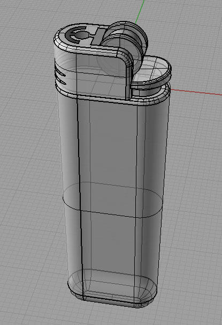Click the ribbed grooves on the cap's left side

pyautogui.click(x=60, y=77)
